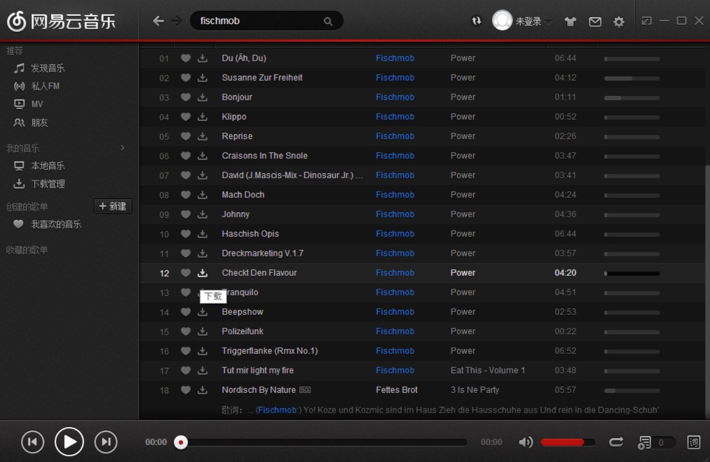Click the user avatar picture

click(502, 21)
